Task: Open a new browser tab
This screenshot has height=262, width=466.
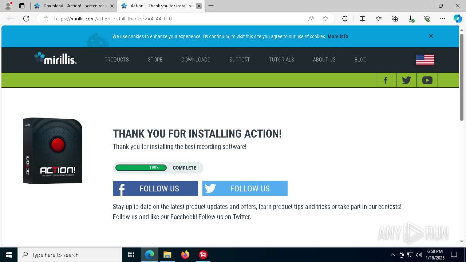Action: point(211,6)
